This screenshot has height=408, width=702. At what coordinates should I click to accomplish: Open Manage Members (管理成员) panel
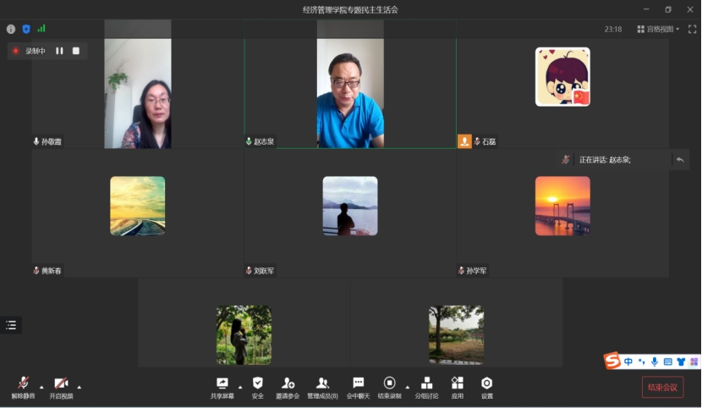pyautogui.click(x=322, y=385)
